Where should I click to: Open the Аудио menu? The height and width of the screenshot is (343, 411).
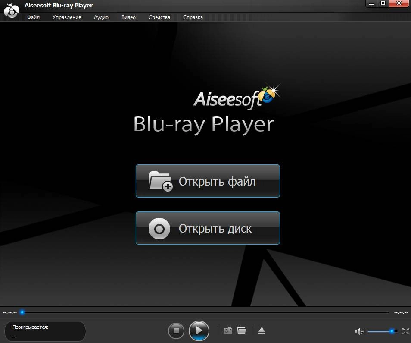(101, 17)
